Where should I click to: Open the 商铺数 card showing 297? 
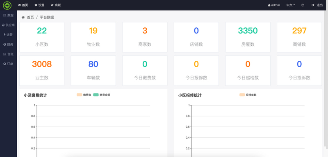[299, 37]
